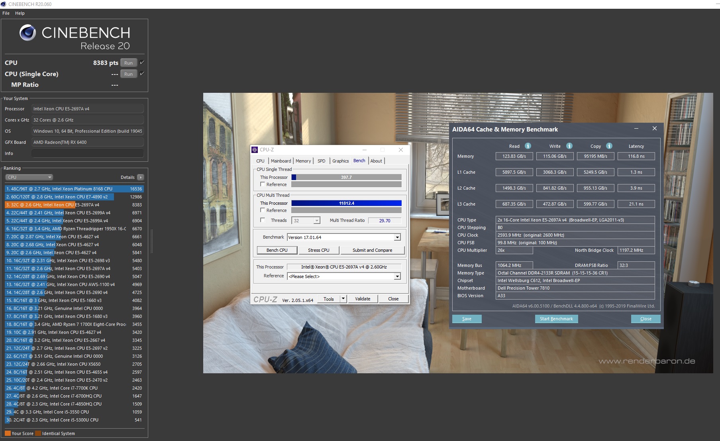Switch to the SPD tab
The image size is (720, 441).
pyautogui.click(x=322, y=161)
